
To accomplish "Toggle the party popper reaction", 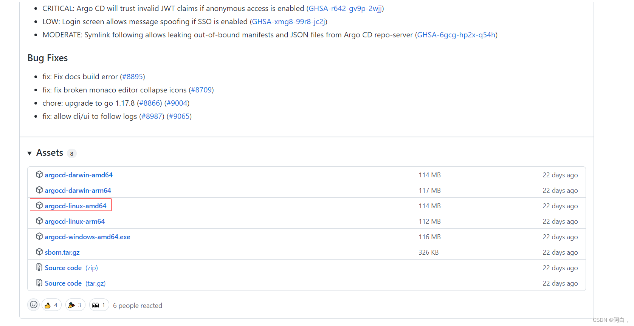I will point(75,305).
